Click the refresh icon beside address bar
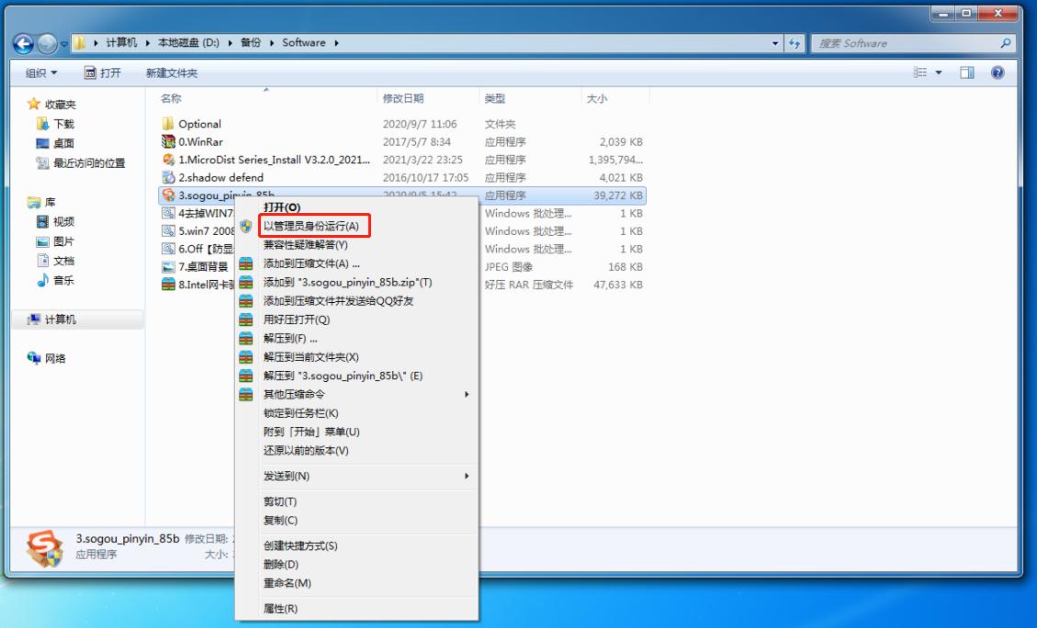 click(x=795, y=43)
